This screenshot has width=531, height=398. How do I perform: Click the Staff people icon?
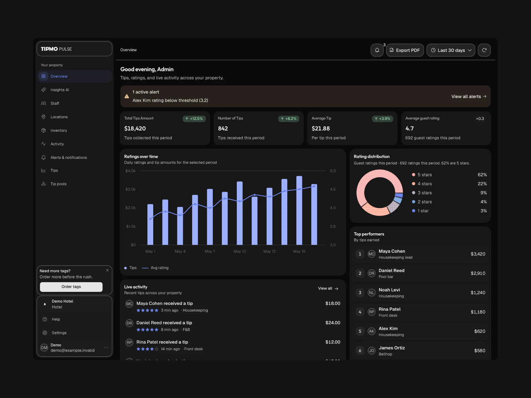[x=43, y=103]
